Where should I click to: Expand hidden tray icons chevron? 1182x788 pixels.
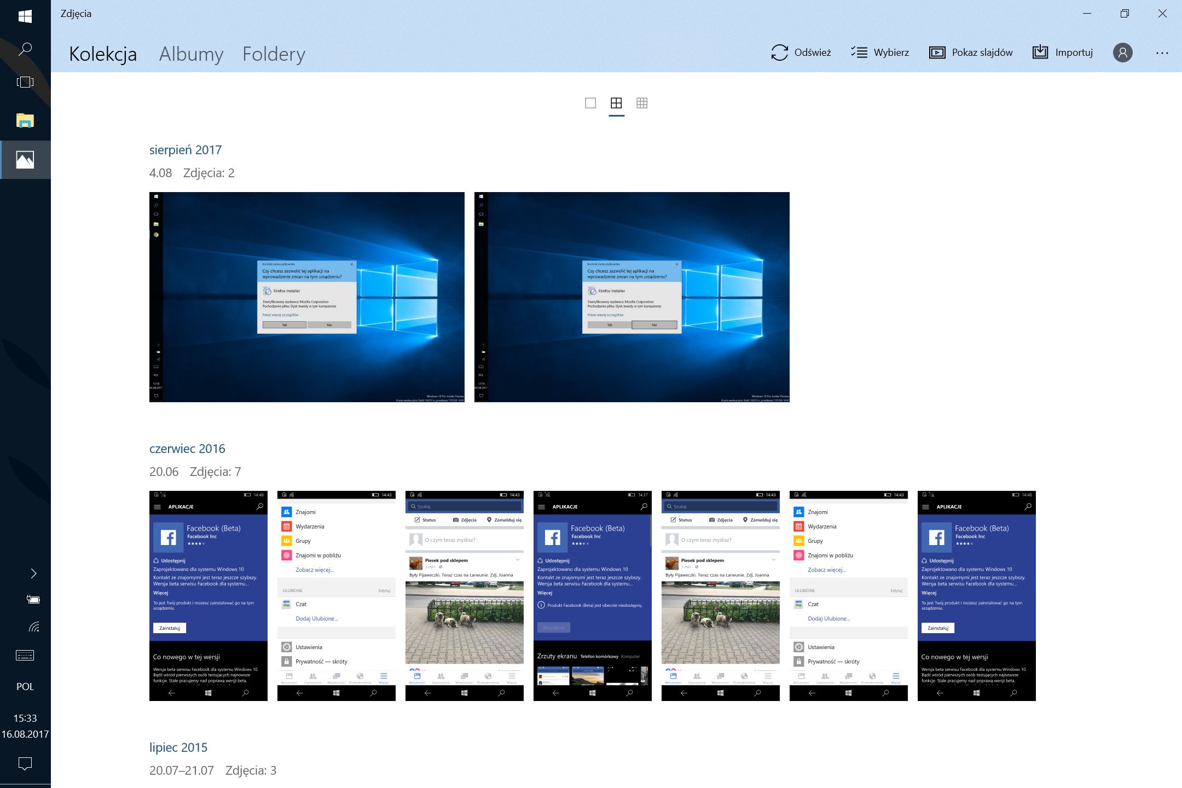click(x=33, y=573)
